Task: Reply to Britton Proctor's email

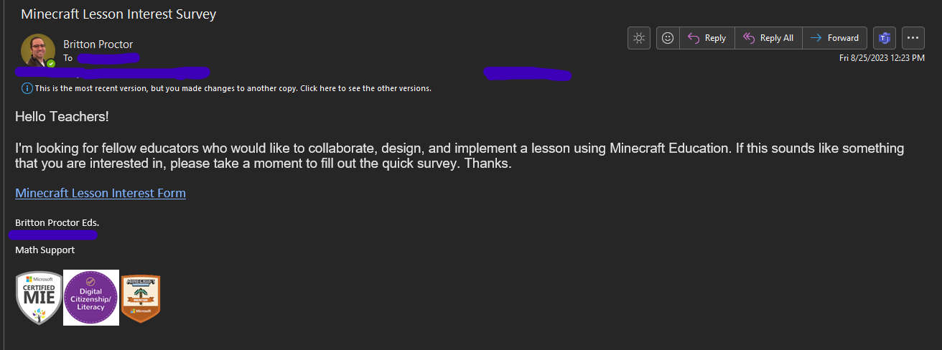Action: 706,38
